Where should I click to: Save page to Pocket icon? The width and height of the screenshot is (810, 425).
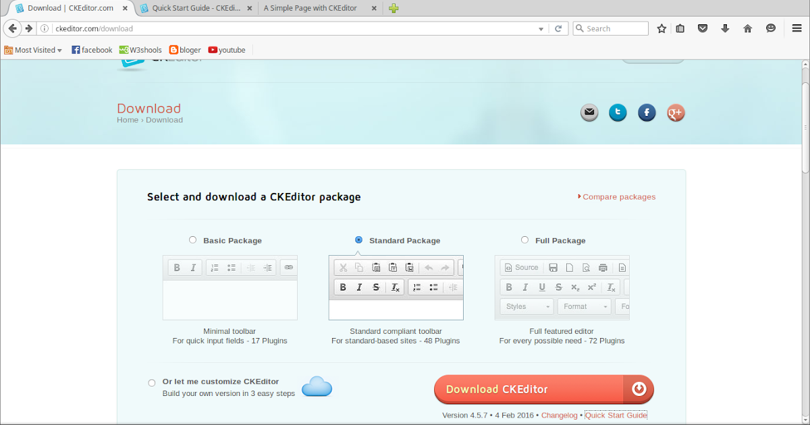[x=702, y=28]
